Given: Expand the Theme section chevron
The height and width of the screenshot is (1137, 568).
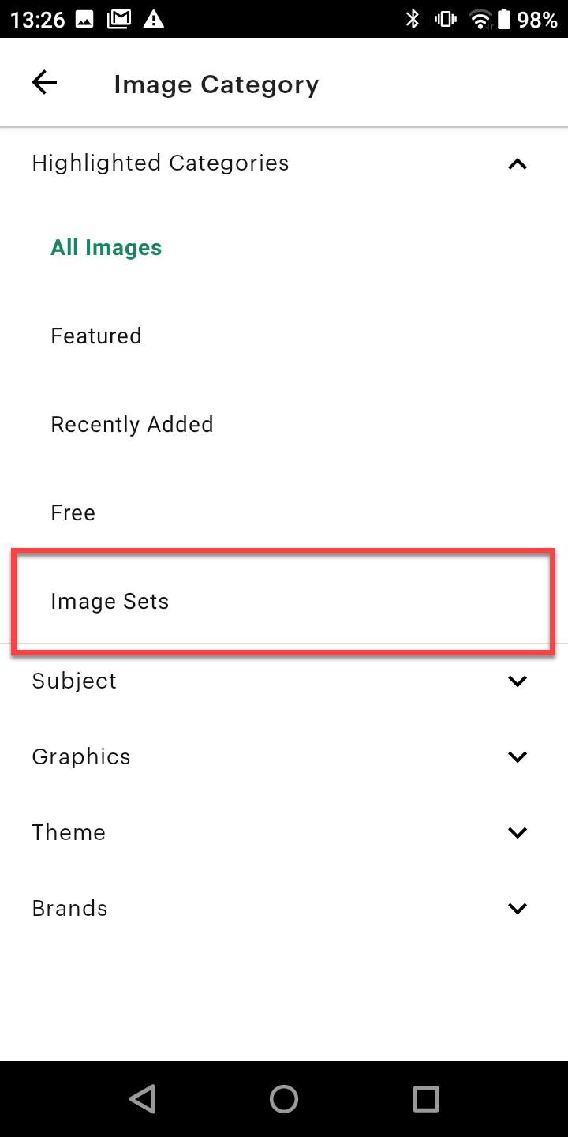Looking at the screenshot, I should (518, 833).
